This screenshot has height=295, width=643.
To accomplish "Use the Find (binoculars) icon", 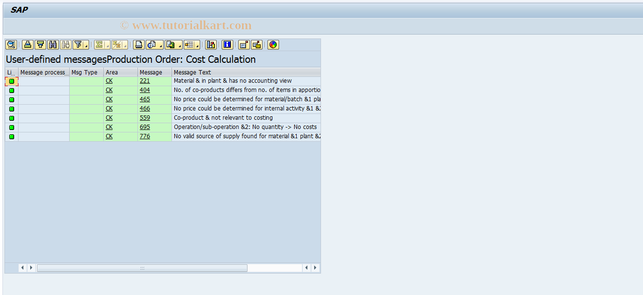I will 53,45.
